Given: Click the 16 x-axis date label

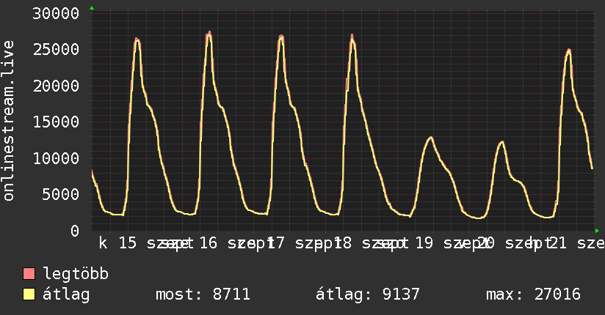Looking at the screenshot, I should click(209, 243).
